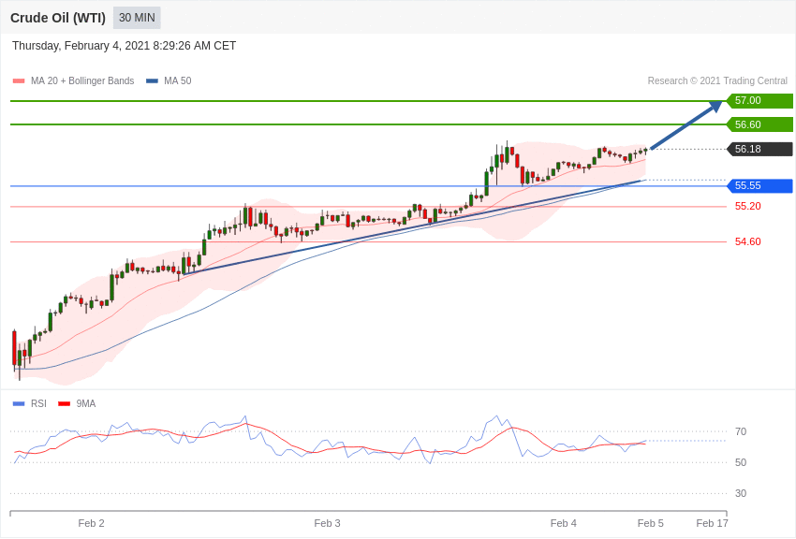Image resolution: width=796 pixels, height=539 pixels.
Task: Click the red 55.20 support level label
Action: click(x=748, y=207)
